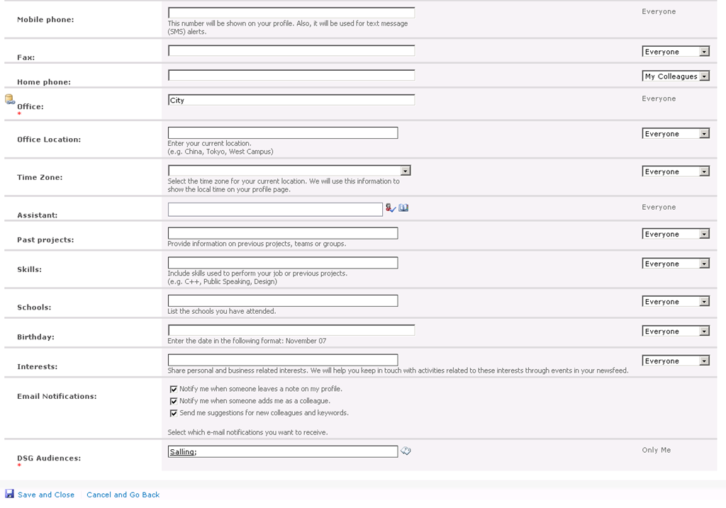Uncheck notify when someone leaves a note
This screenshot has width=726, height=508.
point(174,389)
